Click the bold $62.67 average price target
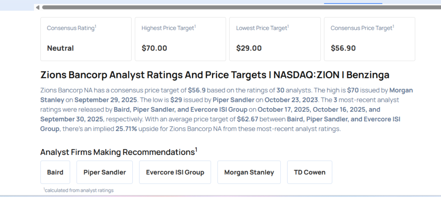Viewport: 441px width, 197px height. click(248, 119)
